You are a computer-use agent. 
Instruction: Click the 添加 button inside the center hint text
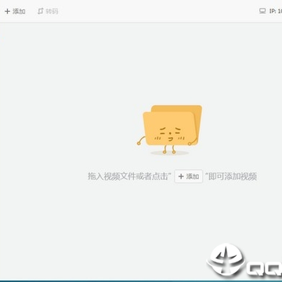coord(189,176)
